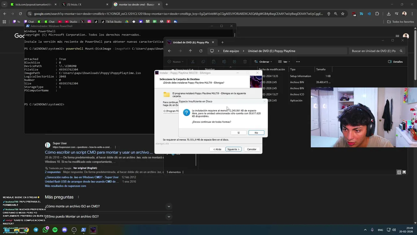
Task: Open Discord from taskbar
Action: pyautogui.click(x=65, y=230)
